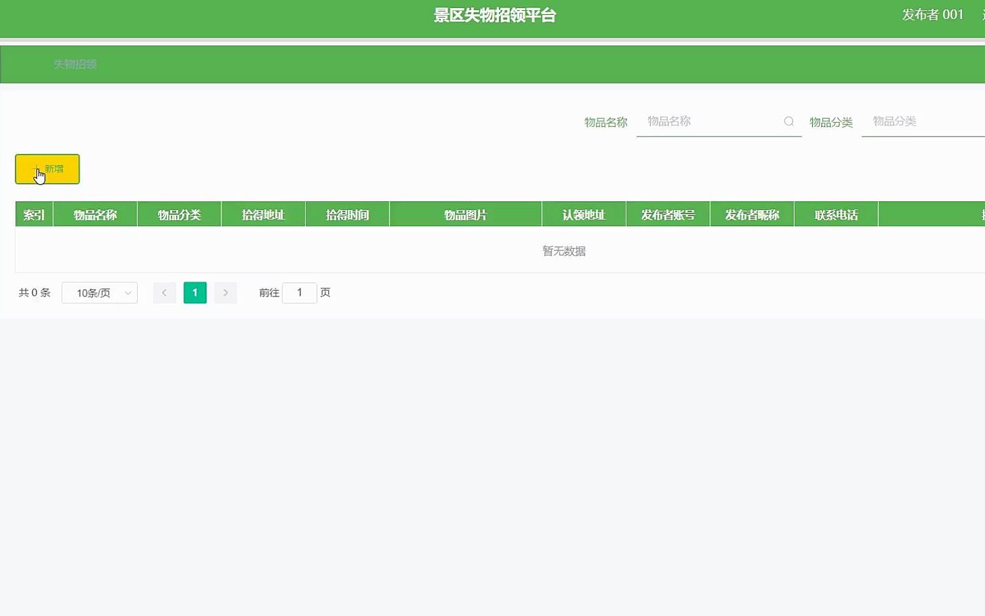Click the 景区失物招领平台 title
The width and height of the screenshot is (985, 616).
click(x=495, y=16)
